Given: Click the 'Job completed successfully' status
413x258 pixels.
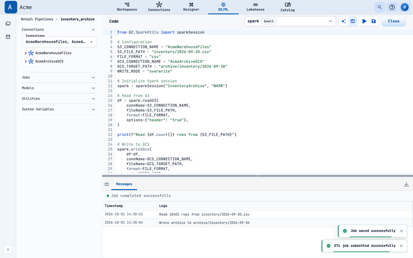Looking at the screenshot, I should (139, 196).
